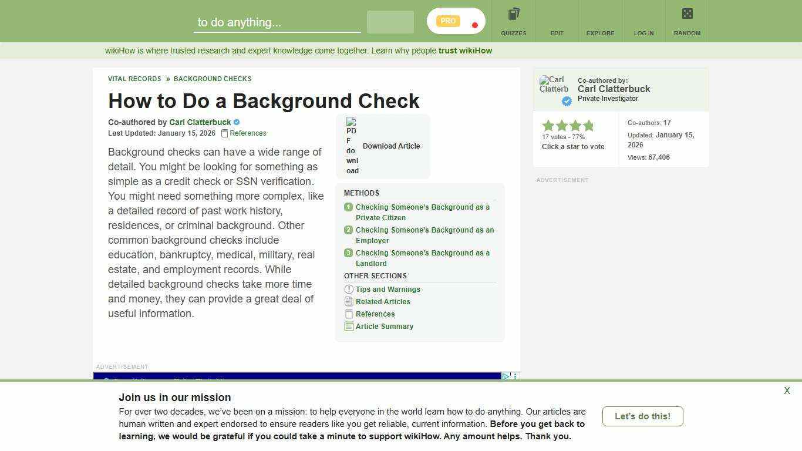The width and height of the screenshot is (802, 451).
Task: Click the Related Articles page icon
Action: 349,301
